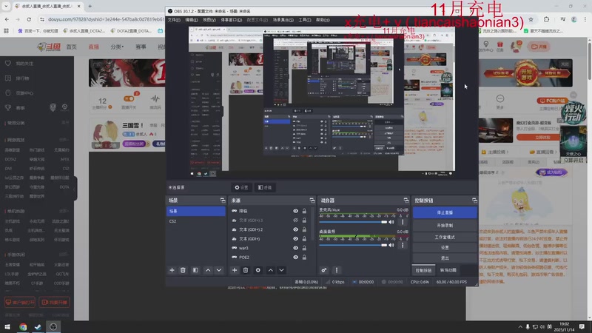592x333 pixels.
Task: Adjust the 麦克风/Aux volume slider
Action: click(353, 222)
